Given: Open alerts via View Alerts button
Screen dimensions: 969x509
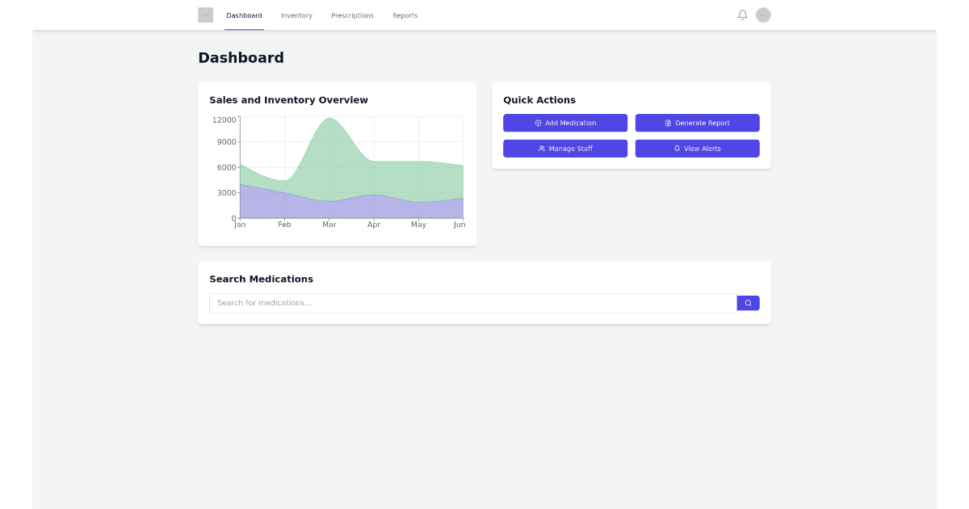Looking at the screenshot, I should click(697, 149).
